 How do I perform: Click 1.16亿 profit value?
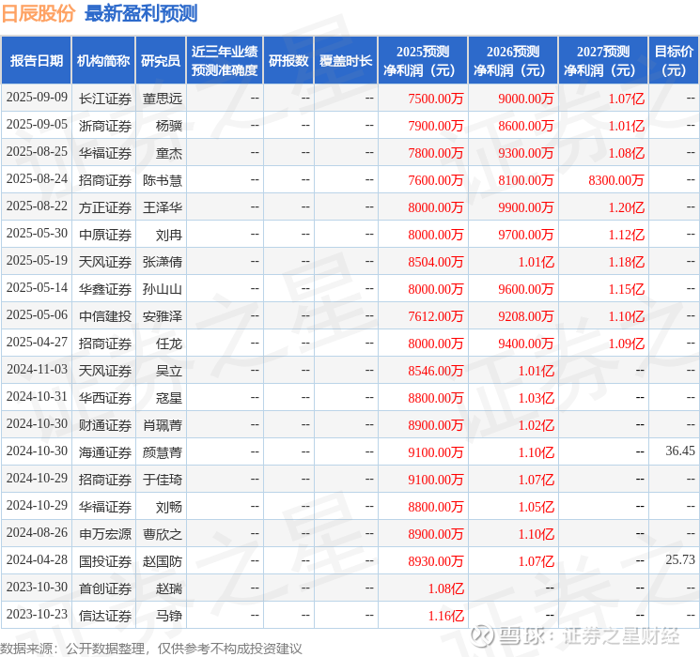[x=446, y=616]
